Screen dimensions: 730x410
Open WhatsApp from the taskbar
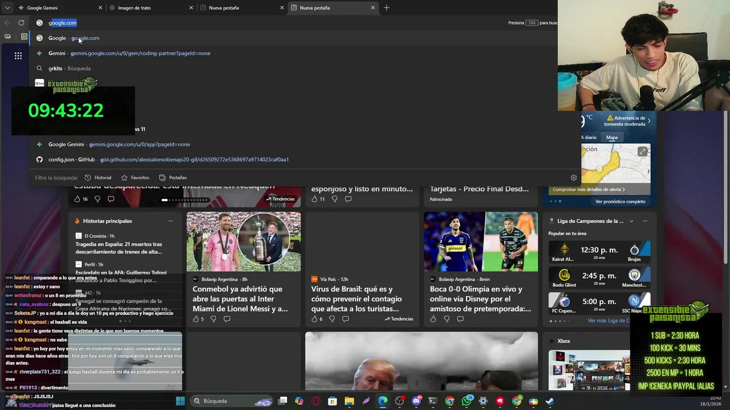(467, 401)
